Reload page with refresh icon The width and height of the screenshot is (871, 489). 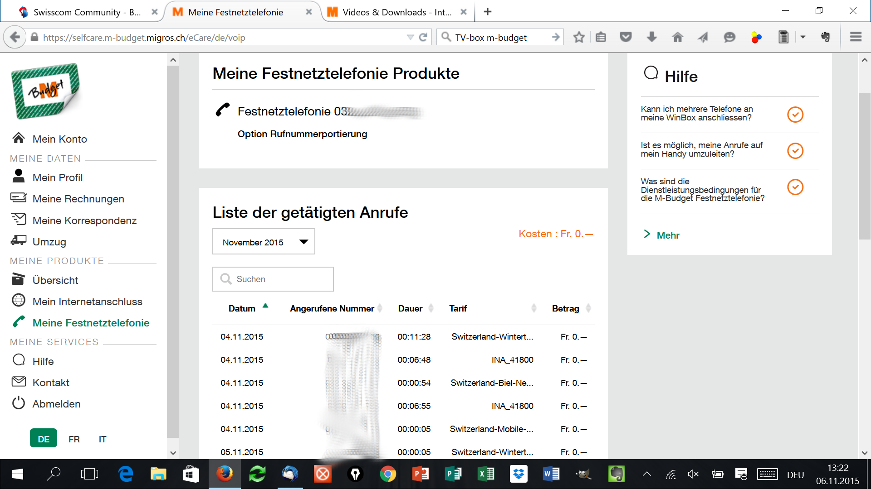tap(423, 38)
